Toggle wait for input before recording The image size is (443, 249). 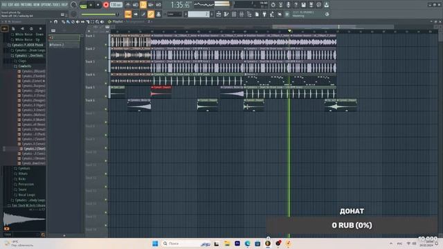click(136, 5)
